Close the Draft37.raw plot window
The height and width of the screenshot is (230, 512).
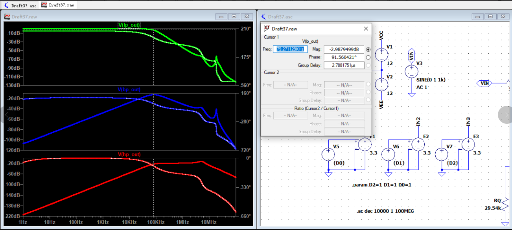point(247,16)
